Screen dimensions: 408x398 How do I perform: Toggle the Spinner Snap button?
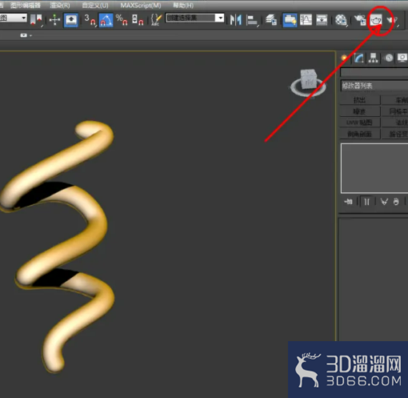(x=138, y=20)
